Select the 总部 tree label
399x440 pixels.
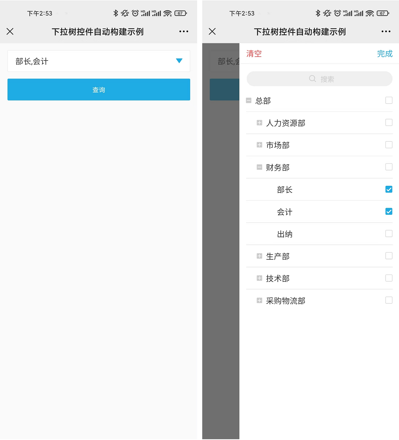point(263,101)
